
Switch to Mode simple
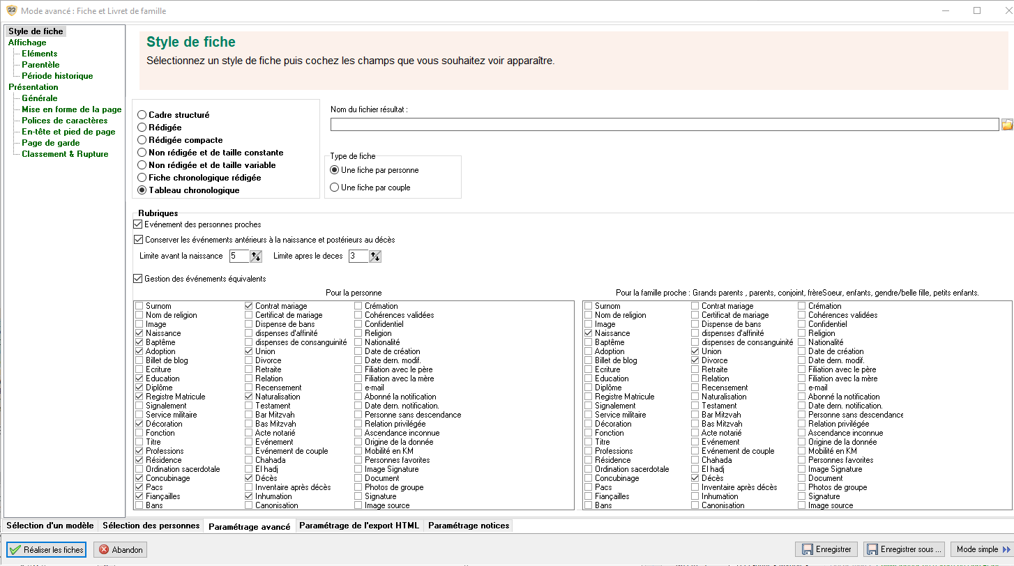pos(982,549)
